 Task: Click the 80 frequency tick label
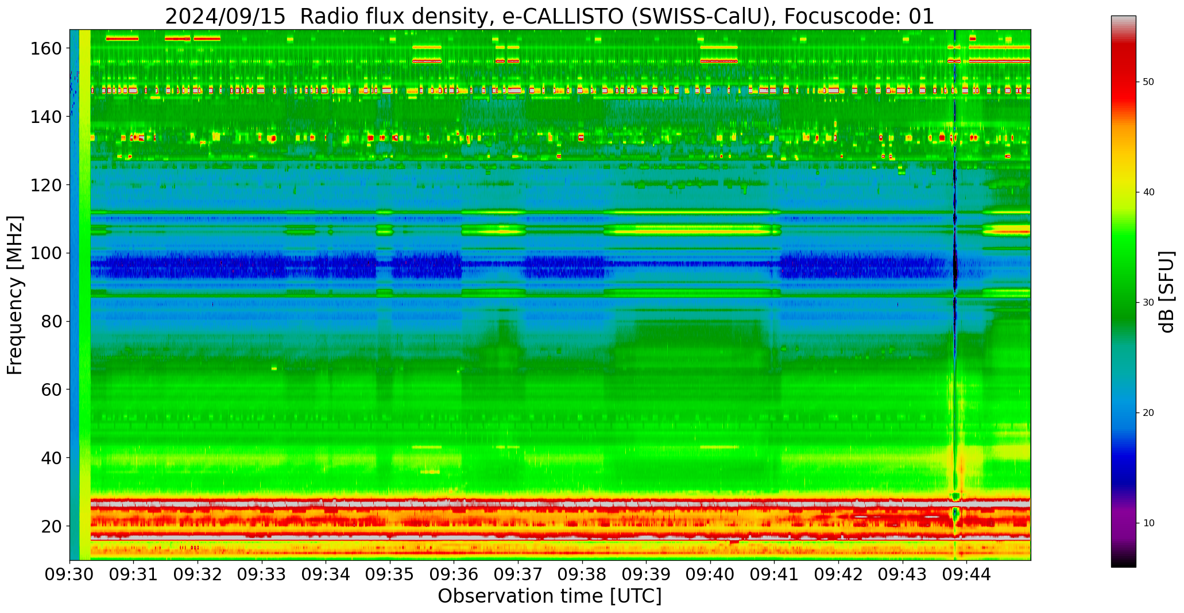coord(52,322)
